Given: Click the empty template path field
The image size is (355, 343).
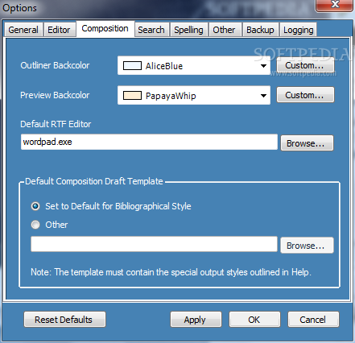Looking at the screenshot, I should click(154, 244).
